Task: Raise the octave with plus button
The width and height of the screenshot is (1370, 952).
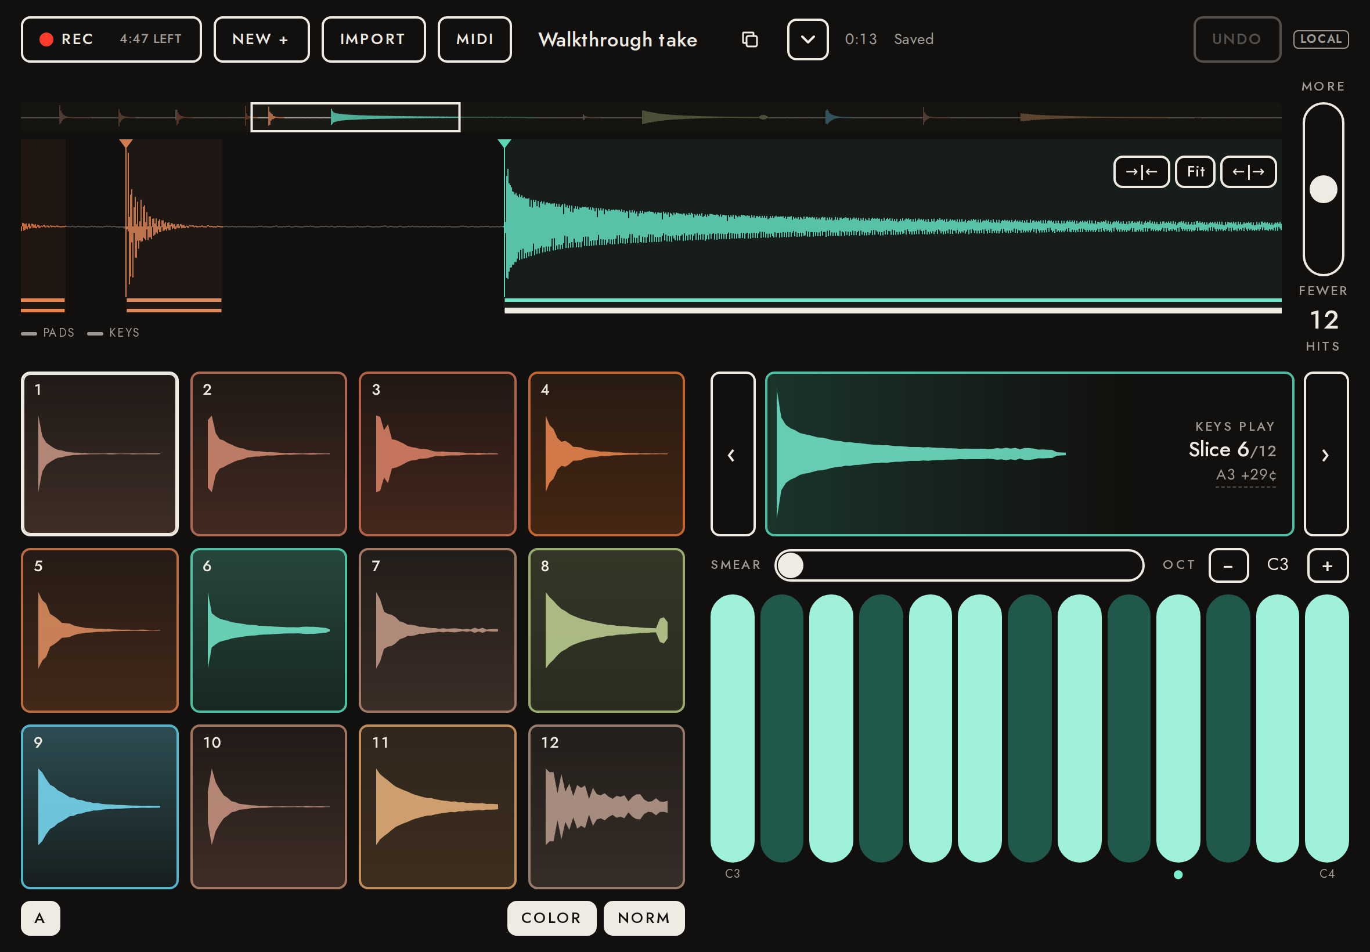Action: (x=1328, y=565)
